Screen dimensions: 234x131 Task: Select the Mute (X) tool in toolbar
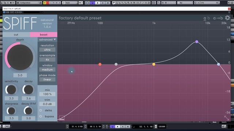click(131, 3)
